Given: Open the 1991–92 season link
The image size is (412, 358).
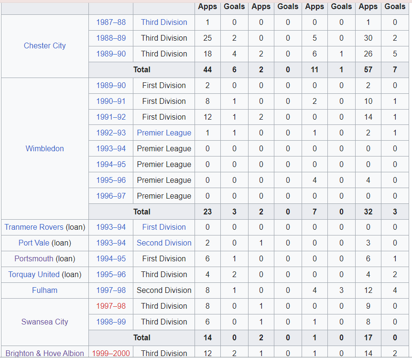Looking at the screenshot, I should point(111,117).
